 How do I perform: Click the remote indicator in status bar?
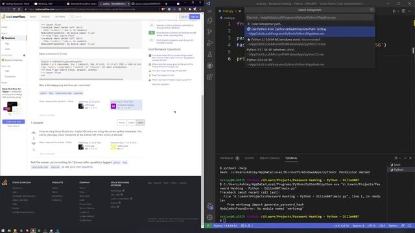tap(208, 226)
